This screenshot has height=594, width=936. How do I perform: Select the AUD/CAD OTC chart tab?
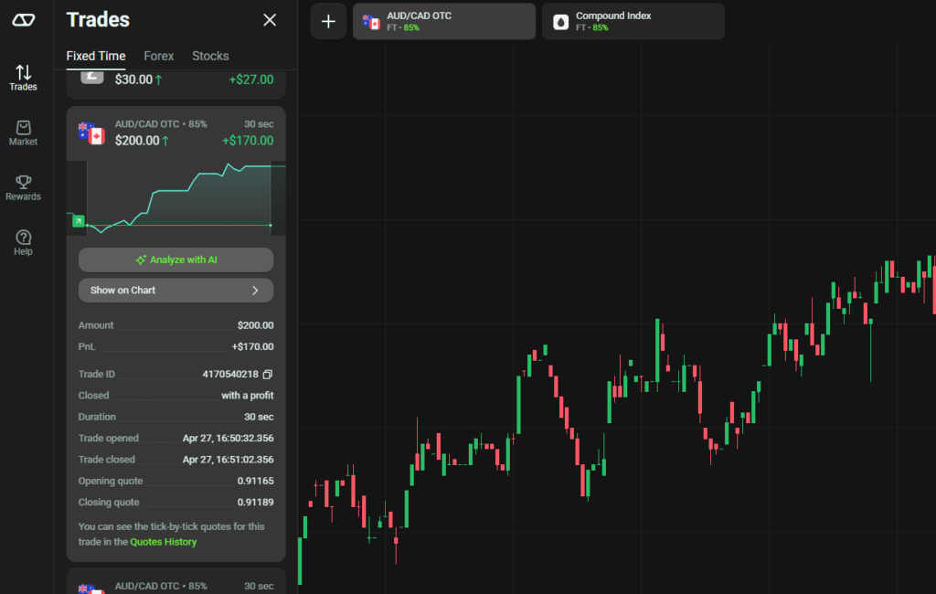tap(444, 22)
